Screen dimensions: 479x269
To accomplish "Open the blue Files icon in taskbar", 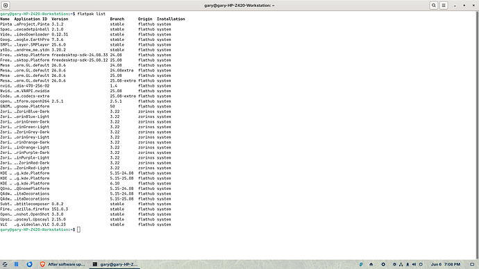I will coord(17,264).
